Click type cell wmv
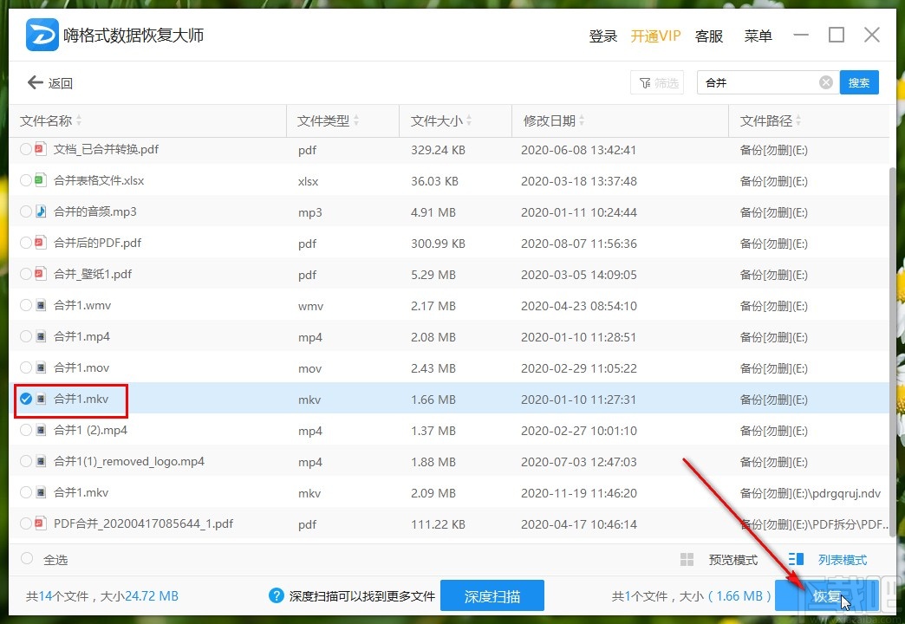The image size is (905, 624). pos(310,305)
